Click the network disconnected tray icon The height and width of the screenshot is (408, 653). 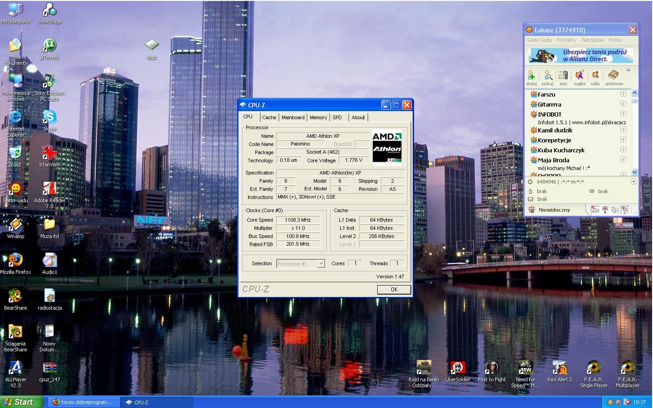[627, 402]
